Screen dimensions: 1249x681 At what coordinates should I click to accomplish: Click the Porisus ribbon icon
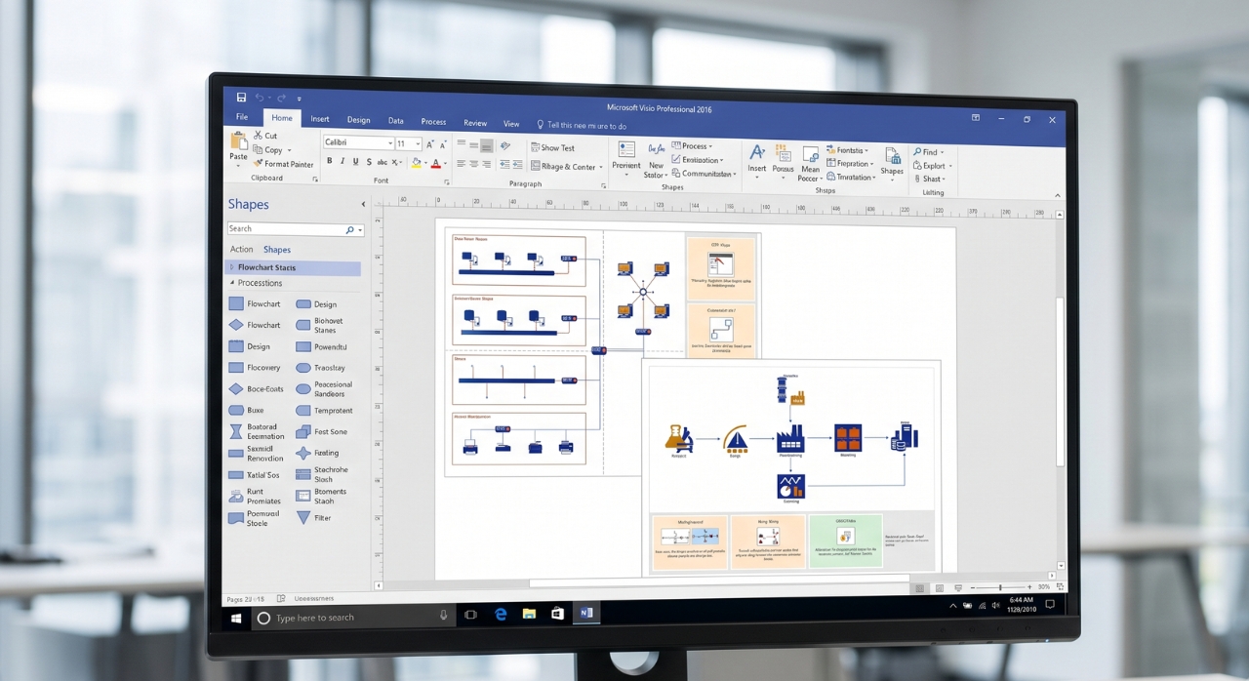783,152
